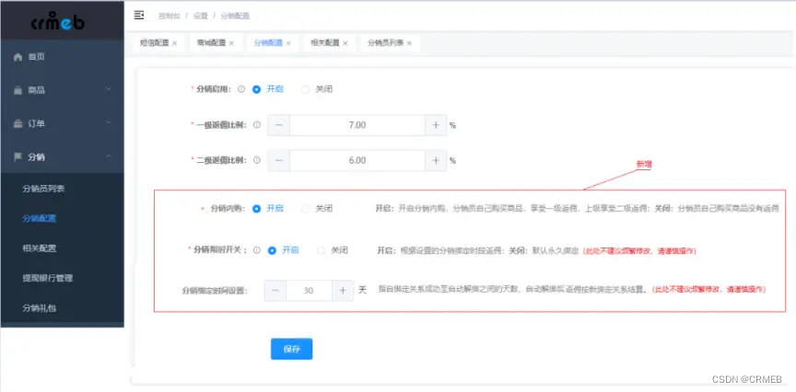Close the 分销配置 tab
Screen dimensions: 796x392
coord(288,43)
